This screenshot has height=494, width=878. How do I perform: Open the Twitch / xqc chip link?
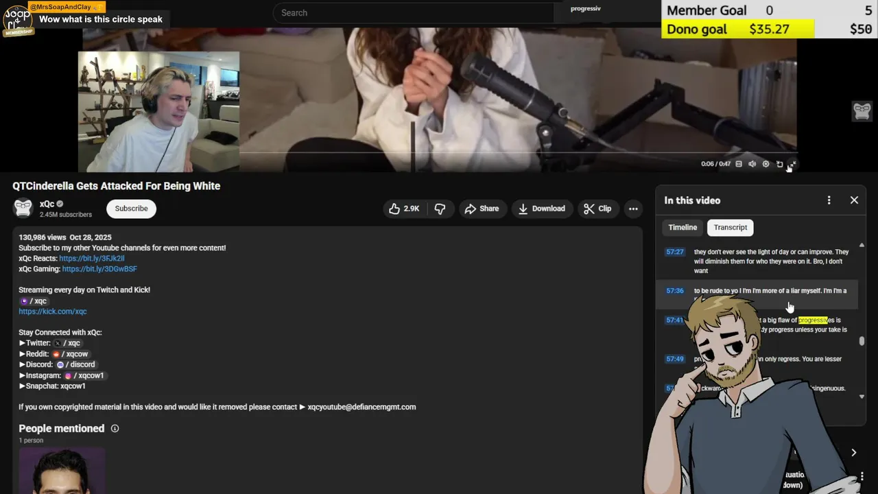[x=33, y=301]
